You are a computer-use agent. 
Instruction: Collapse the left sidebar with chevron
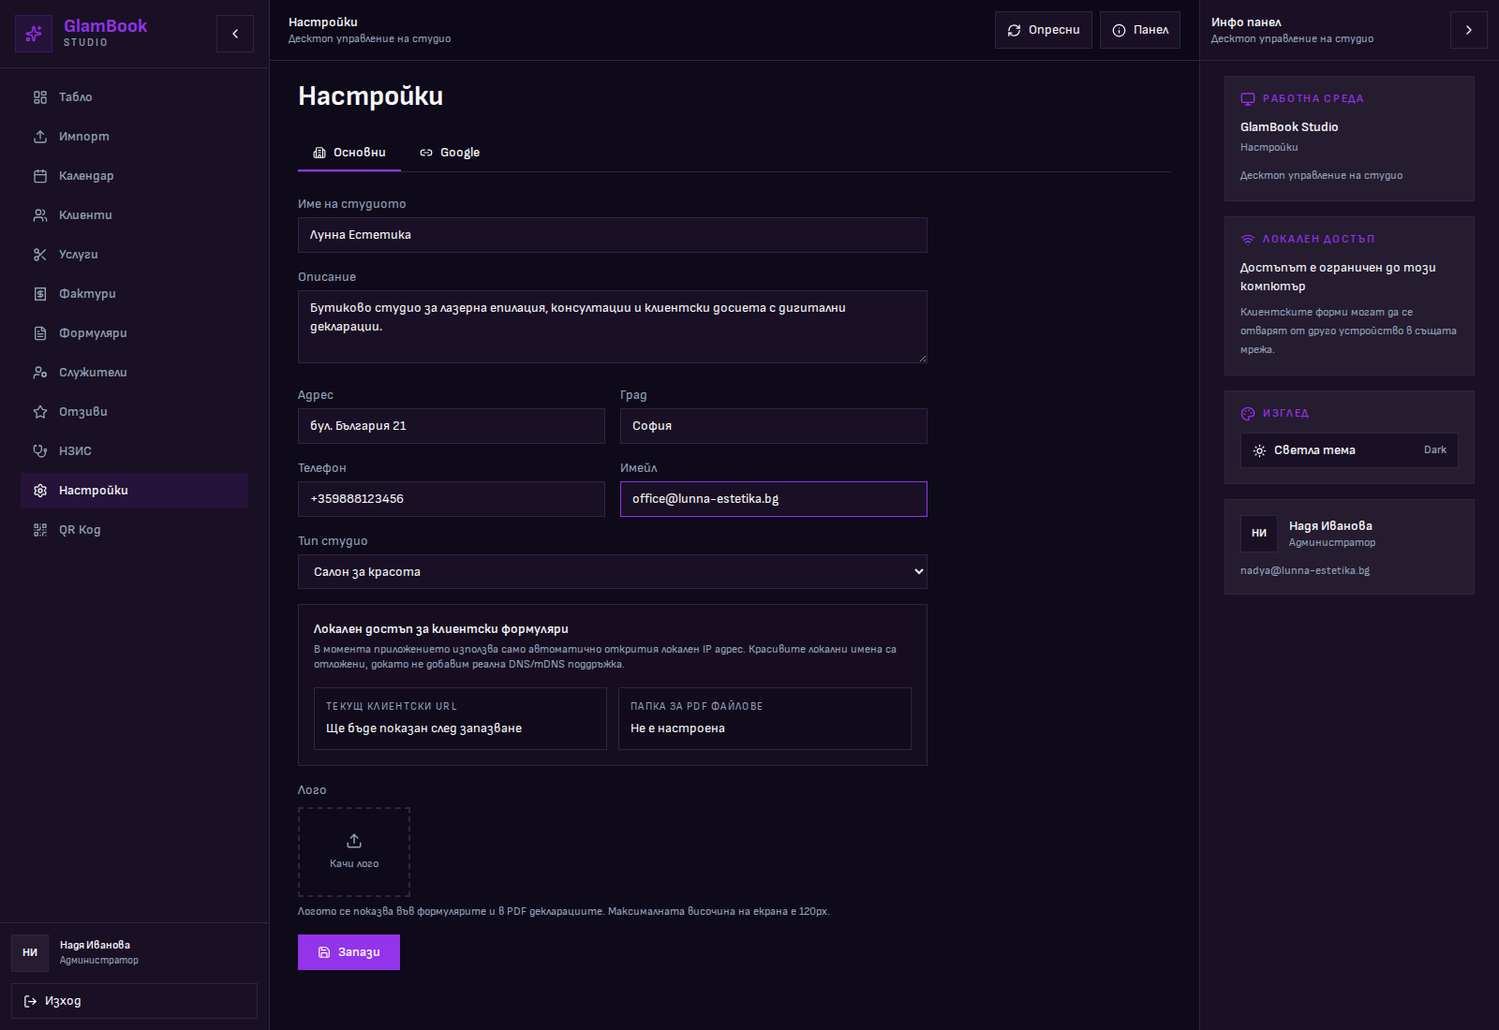(x=235, y=34)
